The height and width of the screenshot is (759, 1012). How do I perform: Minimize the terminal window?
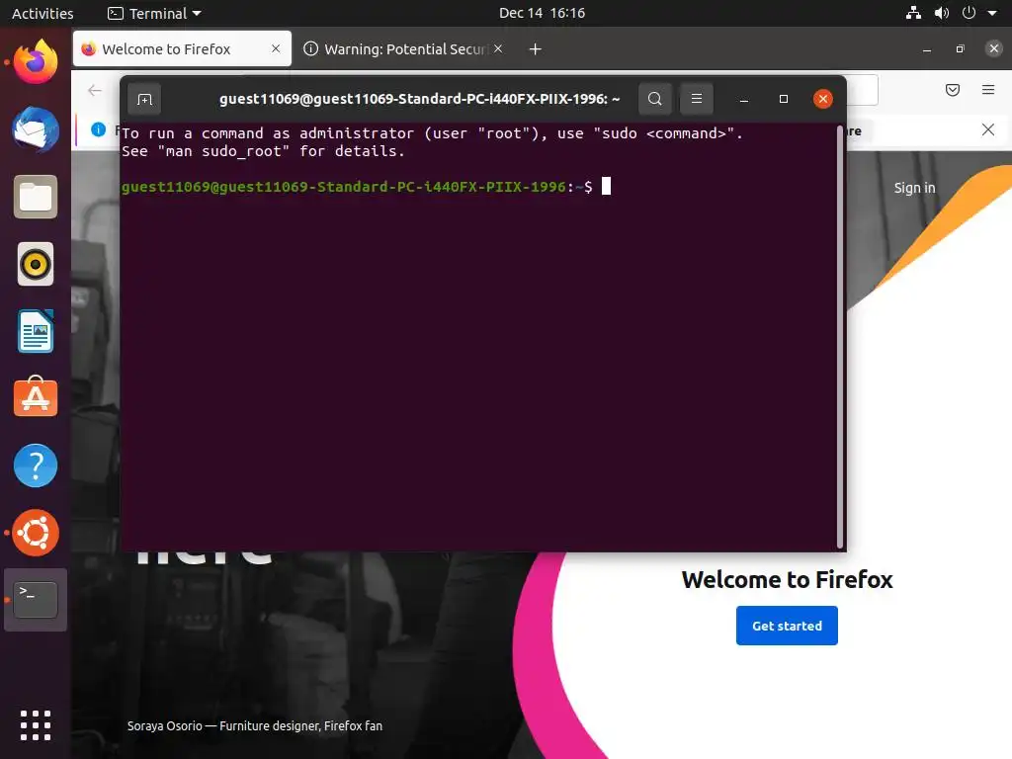(743, 100)
